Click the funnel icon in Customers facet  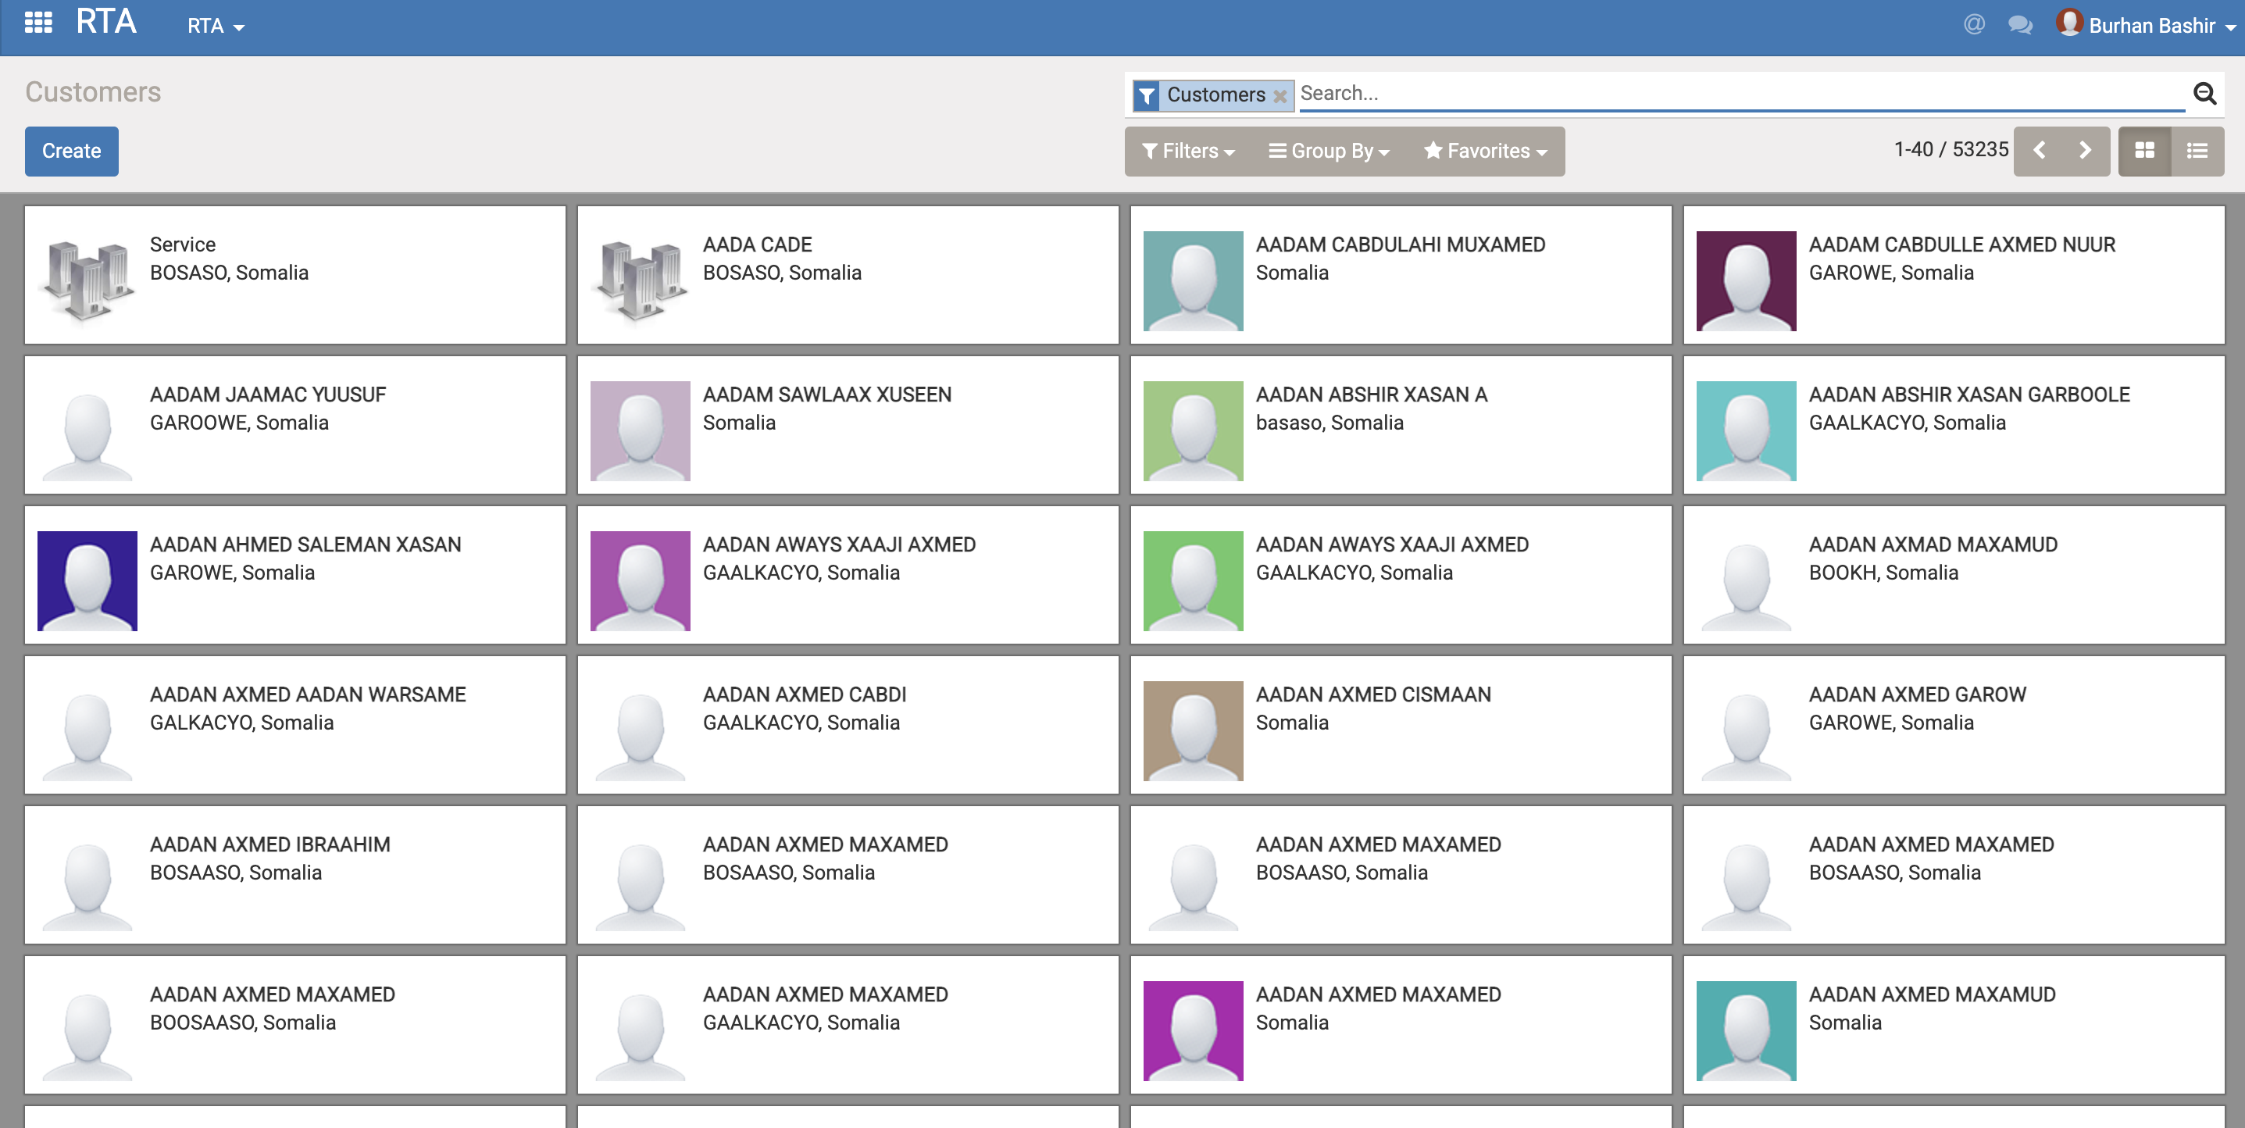click(1147, 95)
